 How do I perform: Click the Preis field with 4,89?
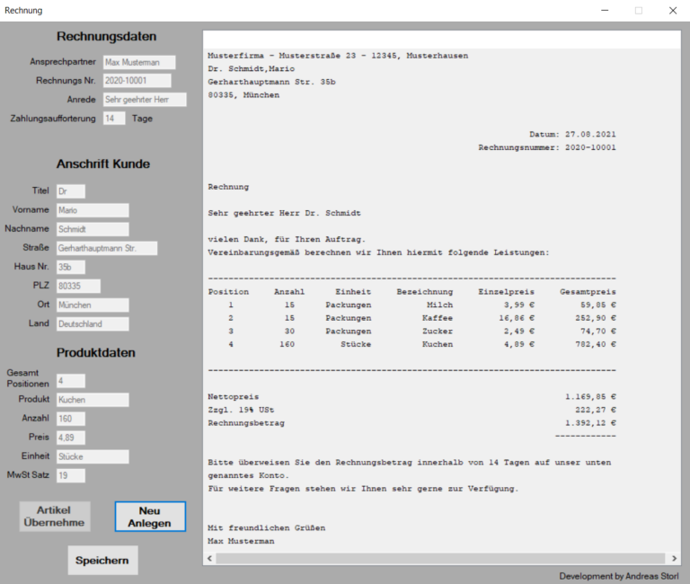pos(70,438)
